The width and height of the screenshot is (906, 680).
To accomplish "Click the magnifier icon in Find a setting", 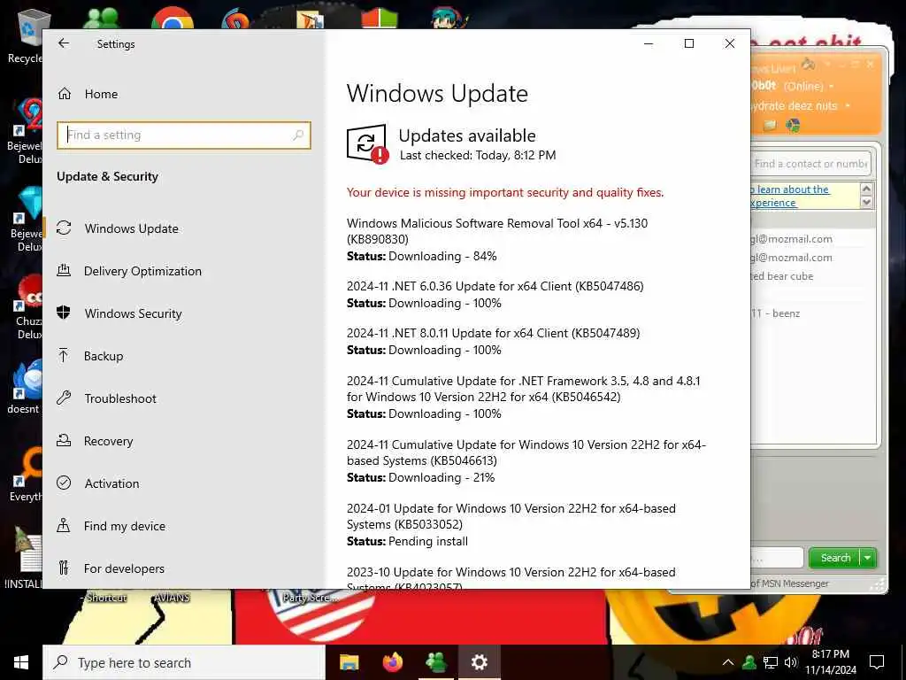I will pos(298,135).
